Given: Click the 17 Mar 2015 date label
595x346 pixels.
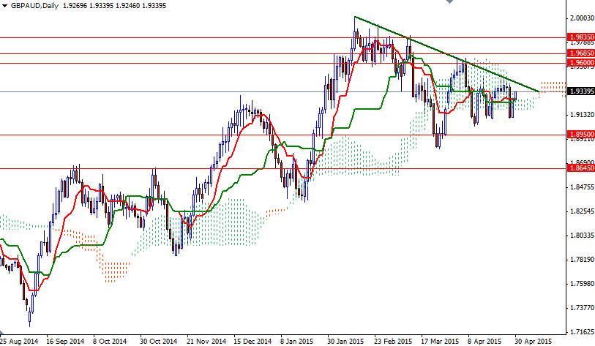Looking at the screenshot, I should 440,342.
